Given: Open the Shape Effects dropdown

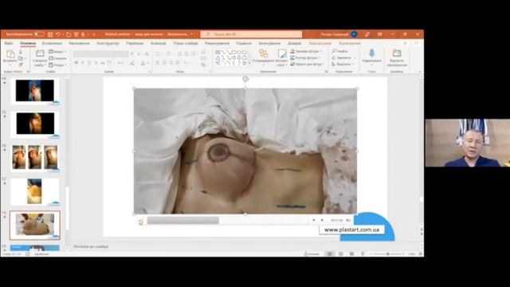Looking at the screenshot, I should tap(307, 65).
